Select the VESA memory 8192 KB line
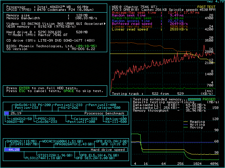The width and height of the screenshot is (225, 168). 41,27
